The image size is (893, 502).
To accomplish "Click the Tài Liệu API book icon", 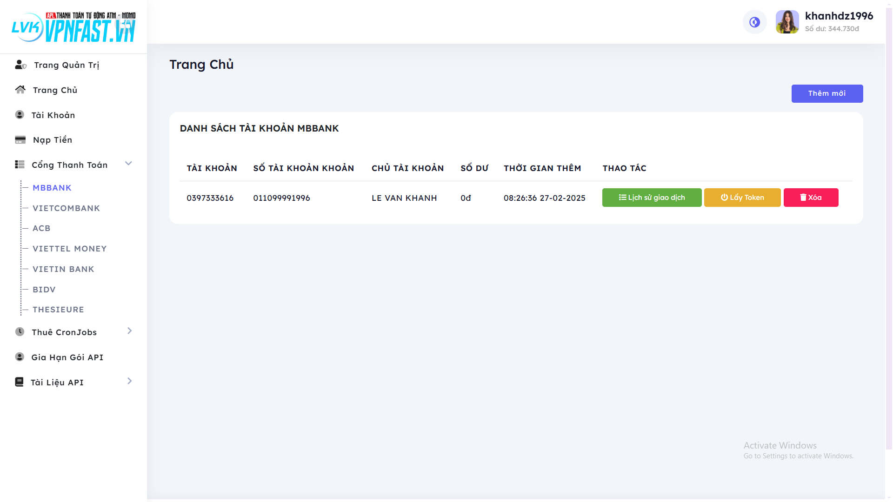I will click(x=19, y=382).
